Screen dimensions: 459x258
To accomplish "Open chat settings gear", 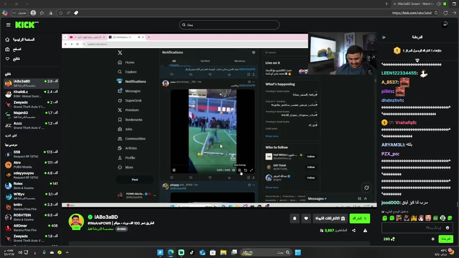I will pos(433,239).
